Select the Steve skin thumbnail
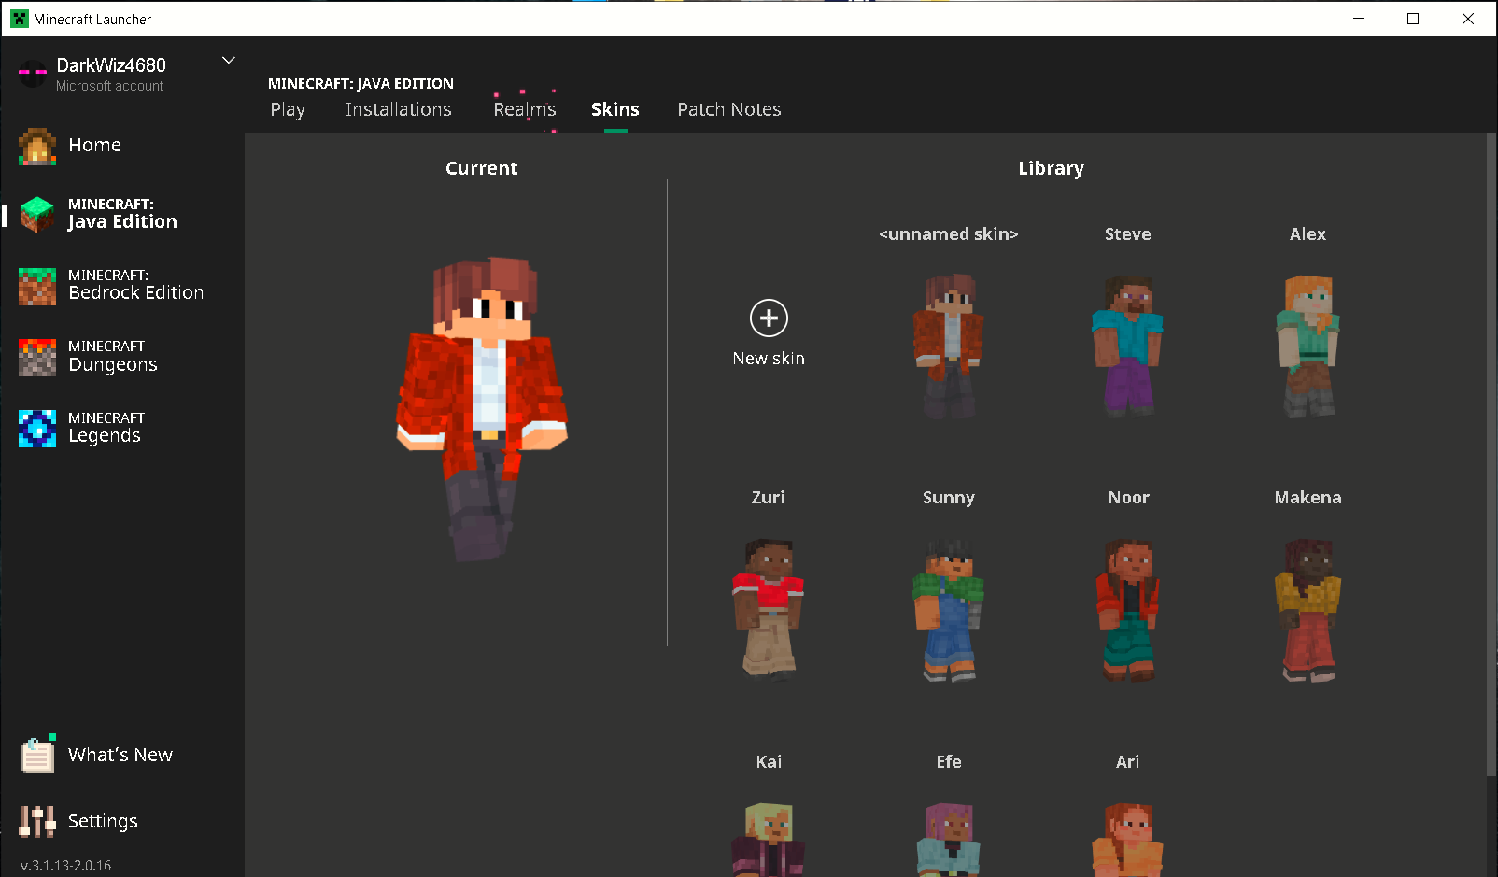1498x877 pixels. point(1127,346)
